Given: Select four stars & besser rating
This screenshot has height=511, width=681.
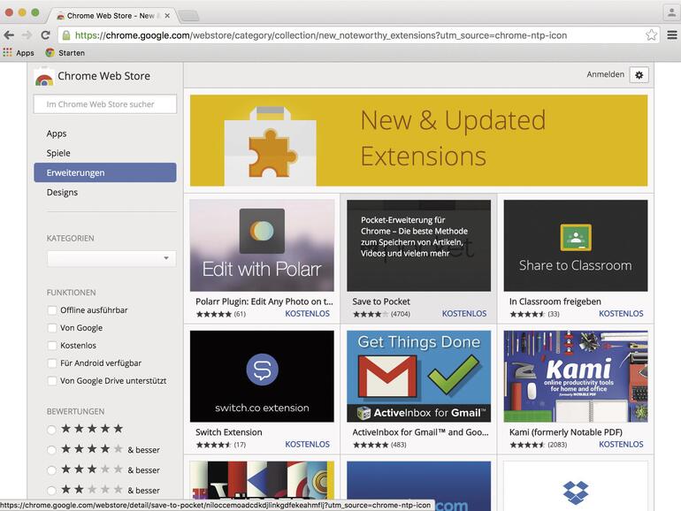Looking at the screenshot, I should tap(51, 450).
